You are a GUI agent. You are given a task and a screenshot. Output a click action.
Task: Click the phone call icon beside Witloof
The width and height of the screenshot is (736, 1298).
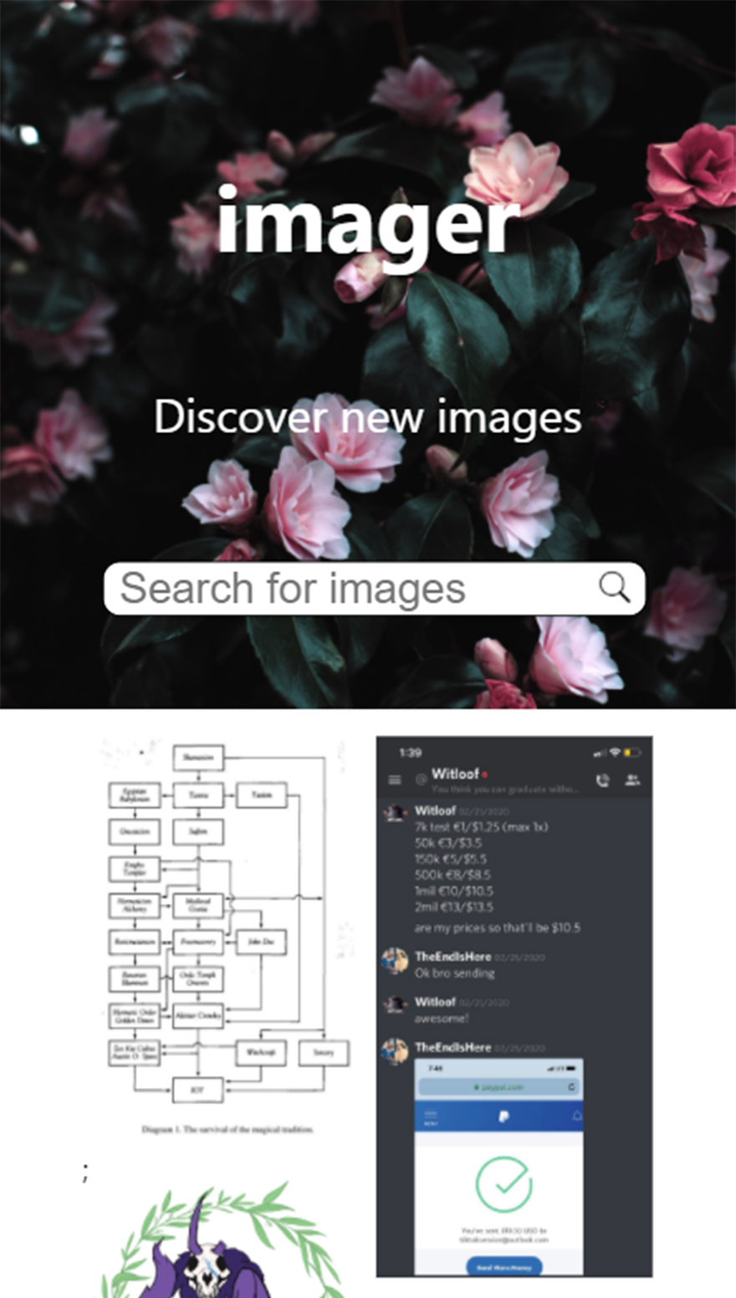(602, 780)
